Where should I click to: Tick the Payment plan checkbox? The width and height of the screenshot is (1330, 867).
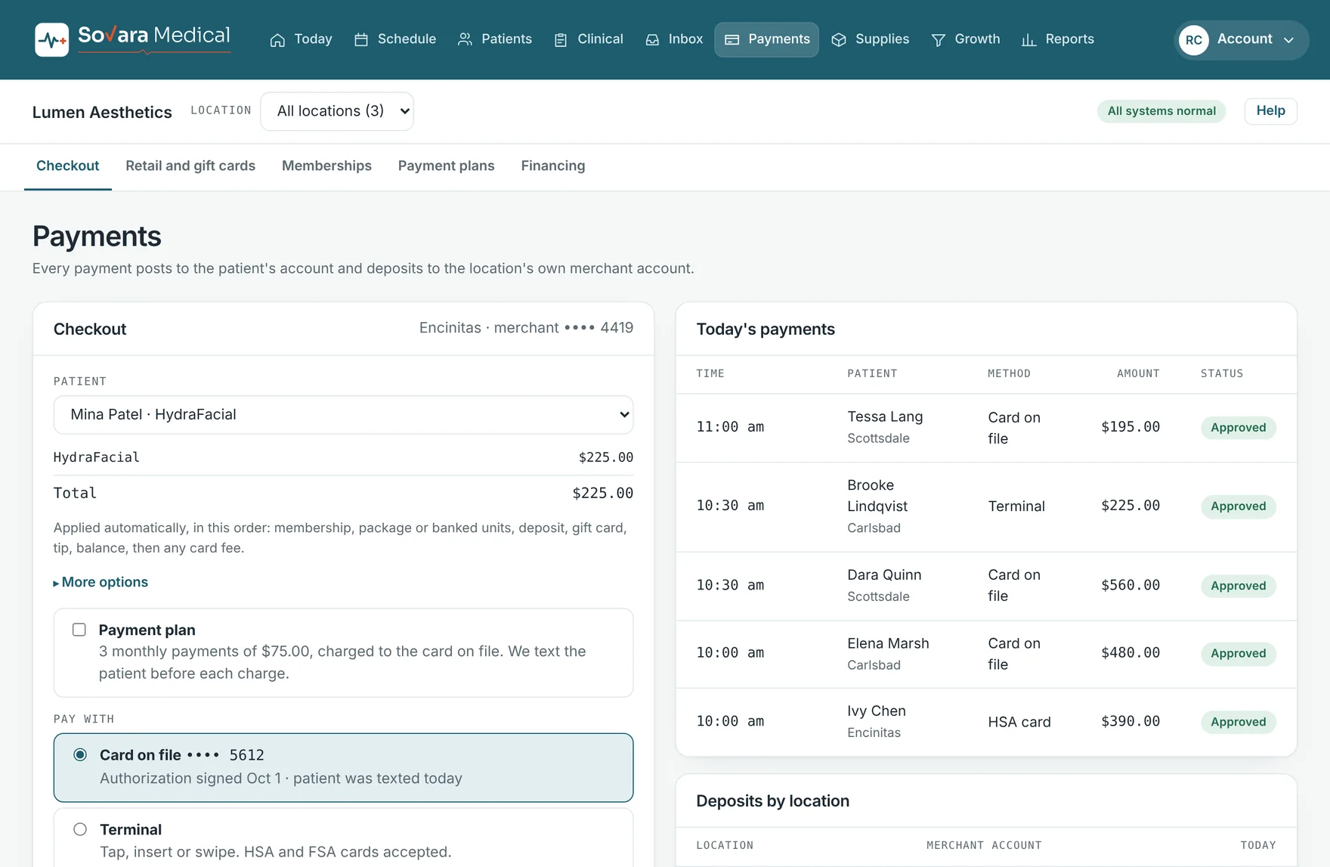79,630
